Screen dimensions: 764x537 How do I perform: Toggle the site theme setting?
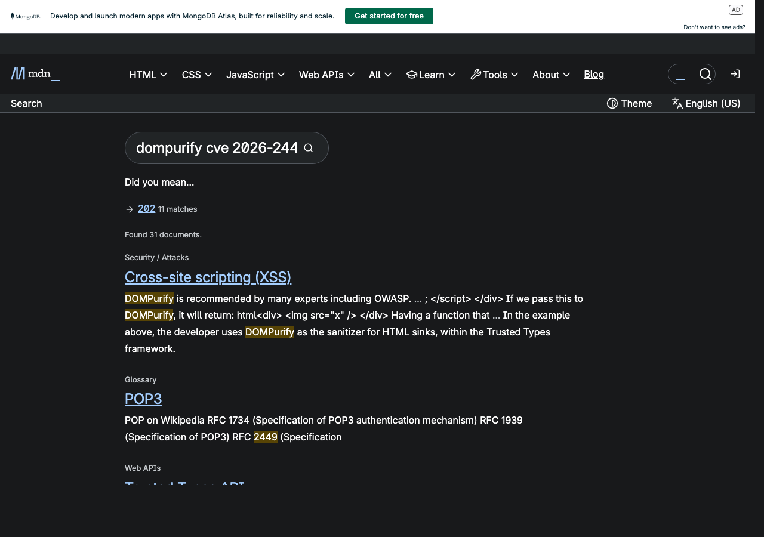click(x=629, y=103)
